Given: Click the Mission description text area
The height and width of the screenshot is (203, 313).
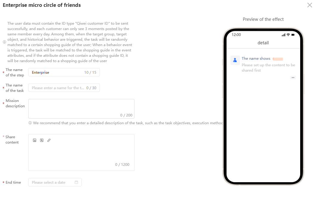Looking at the screenshot, I should point(81,109).
